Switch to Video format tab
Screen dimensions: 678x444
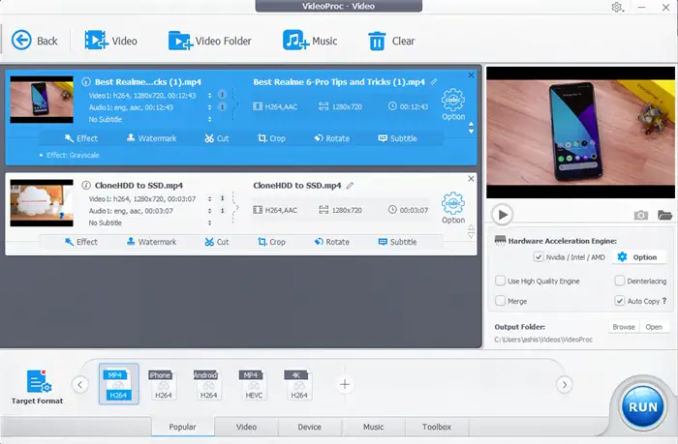pyautogui.click(x=246, y=427)
